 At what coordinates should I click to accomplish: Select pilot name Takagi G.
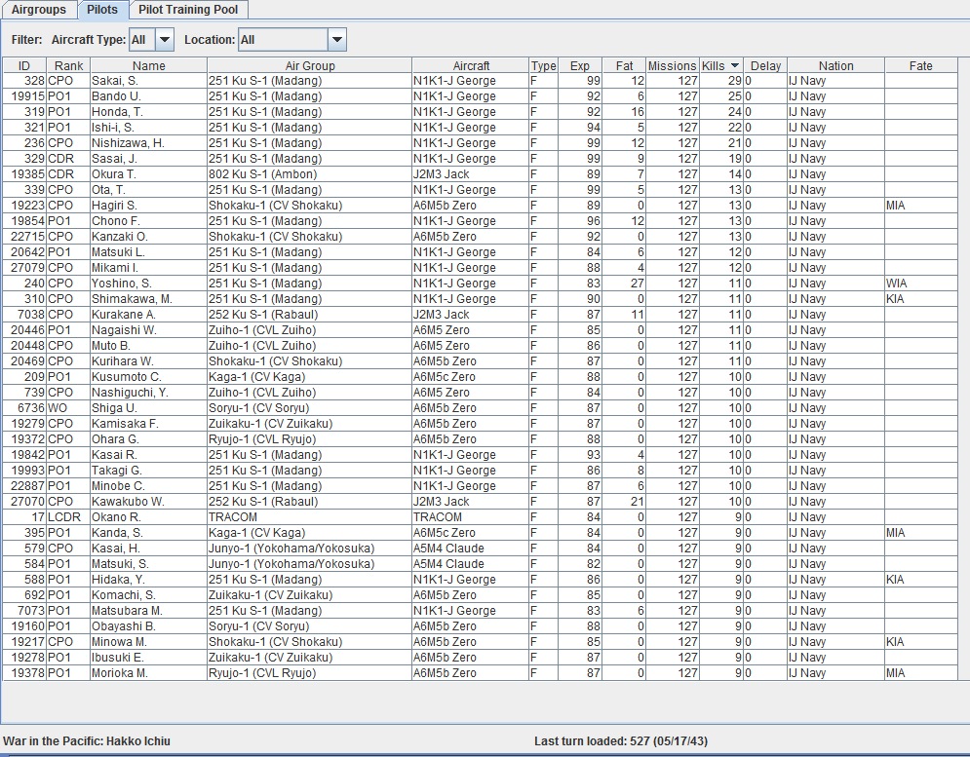(116, 470)
